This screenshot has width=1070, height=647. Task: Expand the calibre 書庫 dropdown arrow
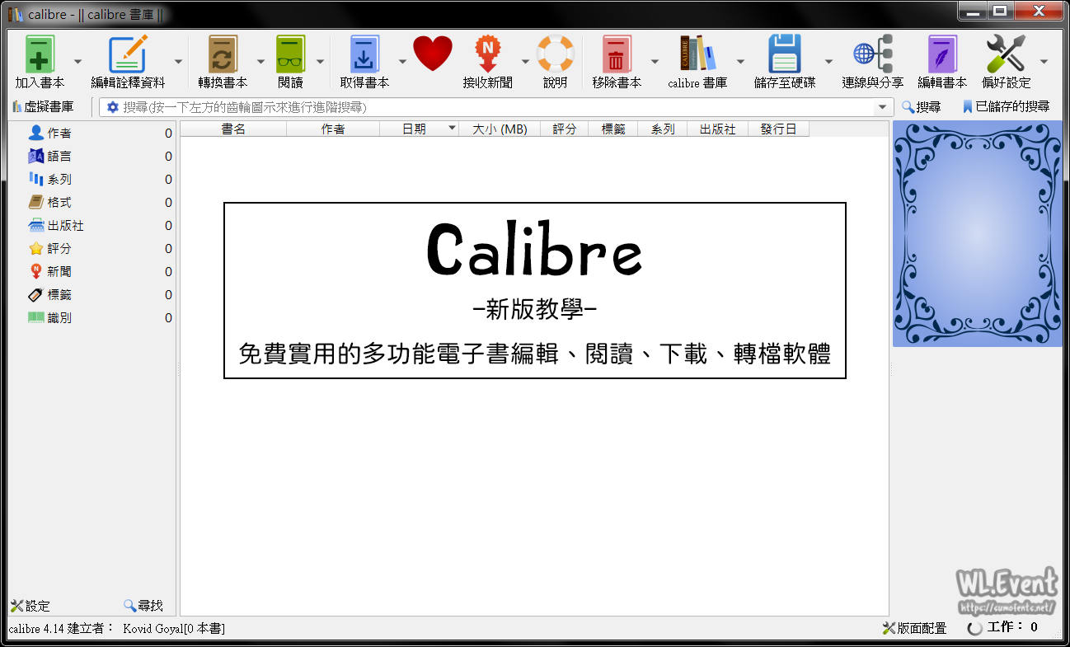click(740, 62)
